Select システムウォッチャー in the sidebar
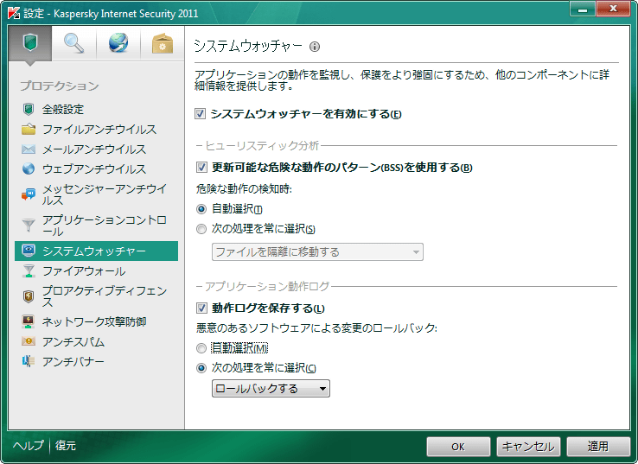This screenshot has height=464, width=638. [x=97, y=251]
